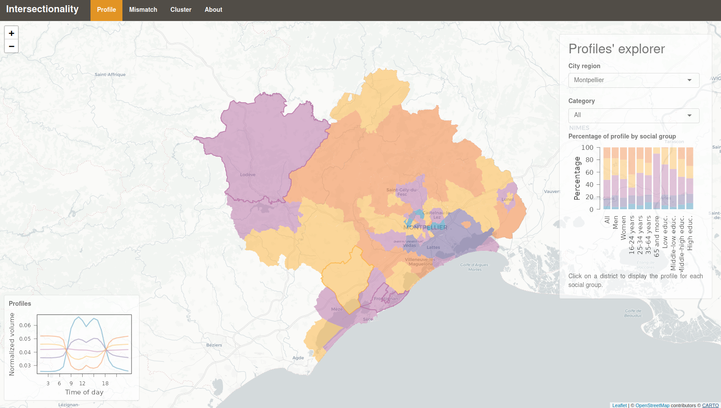The width and height of the screenshot is (721, 408).
Task: Click the blue profile curve in chart
Action: coord(79,317)
